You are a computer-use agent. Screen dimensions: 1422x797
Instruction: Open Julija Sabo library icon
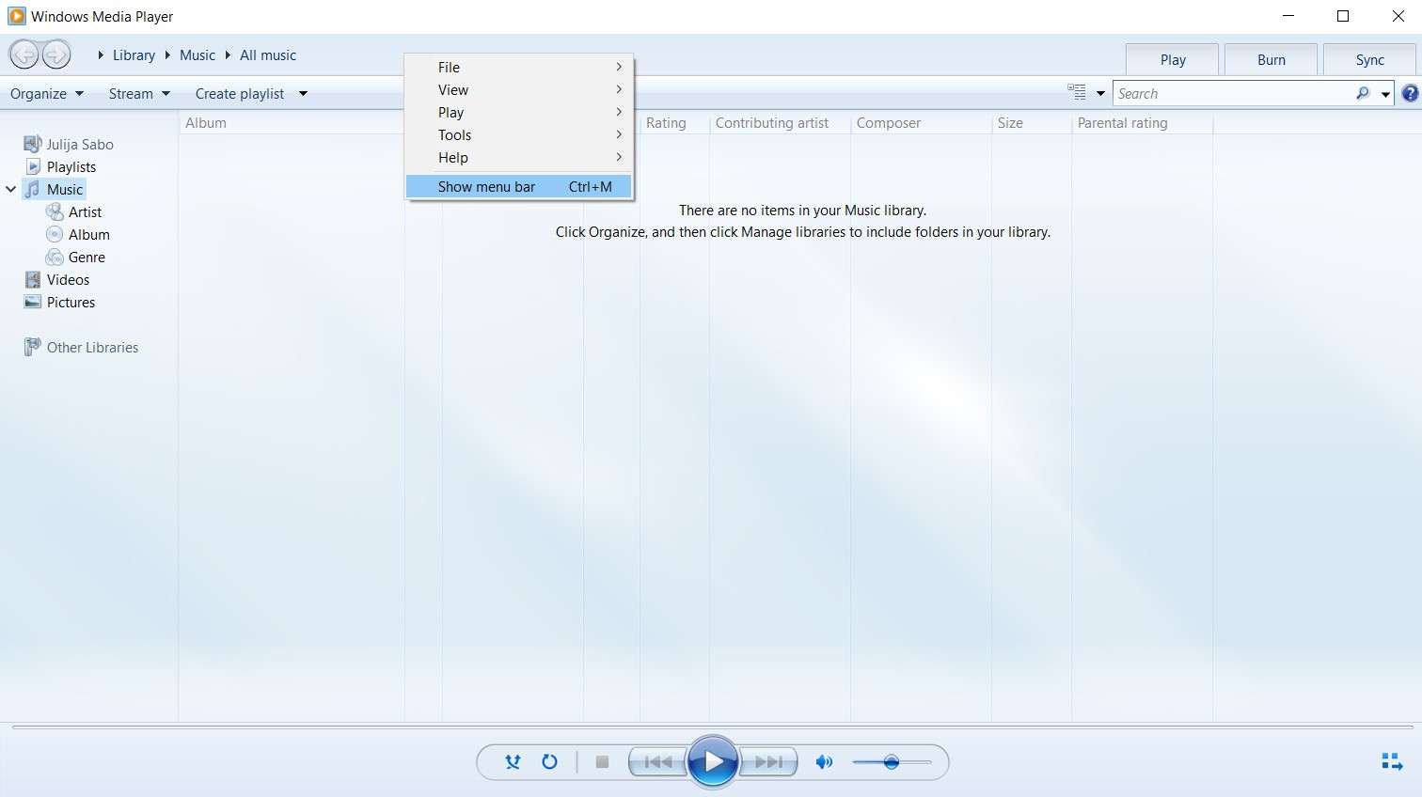coord(33,144)
